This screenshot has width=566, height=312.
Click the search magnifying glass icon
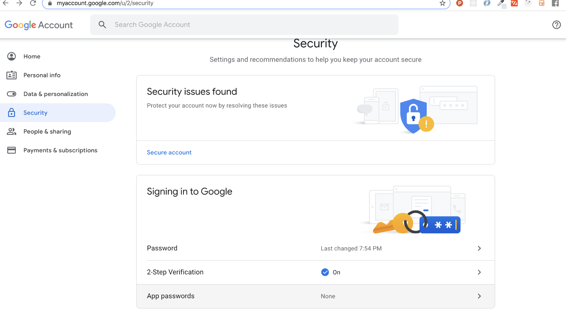(102, 25)
